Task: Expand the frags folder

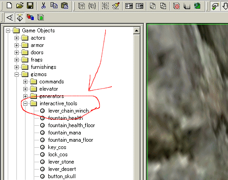Action: click(16, 60)
